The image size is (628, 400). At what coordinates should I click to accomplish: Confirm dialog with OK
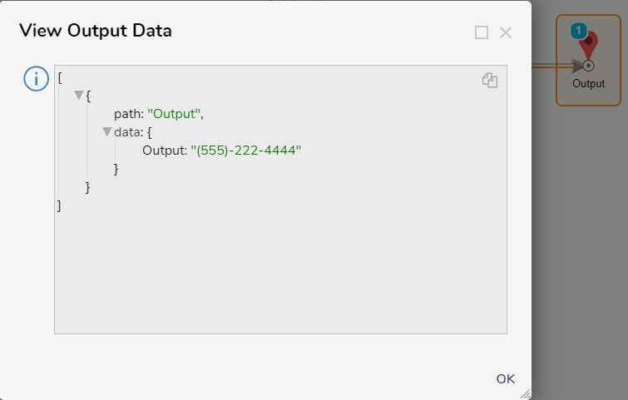(x=506, y=378)
